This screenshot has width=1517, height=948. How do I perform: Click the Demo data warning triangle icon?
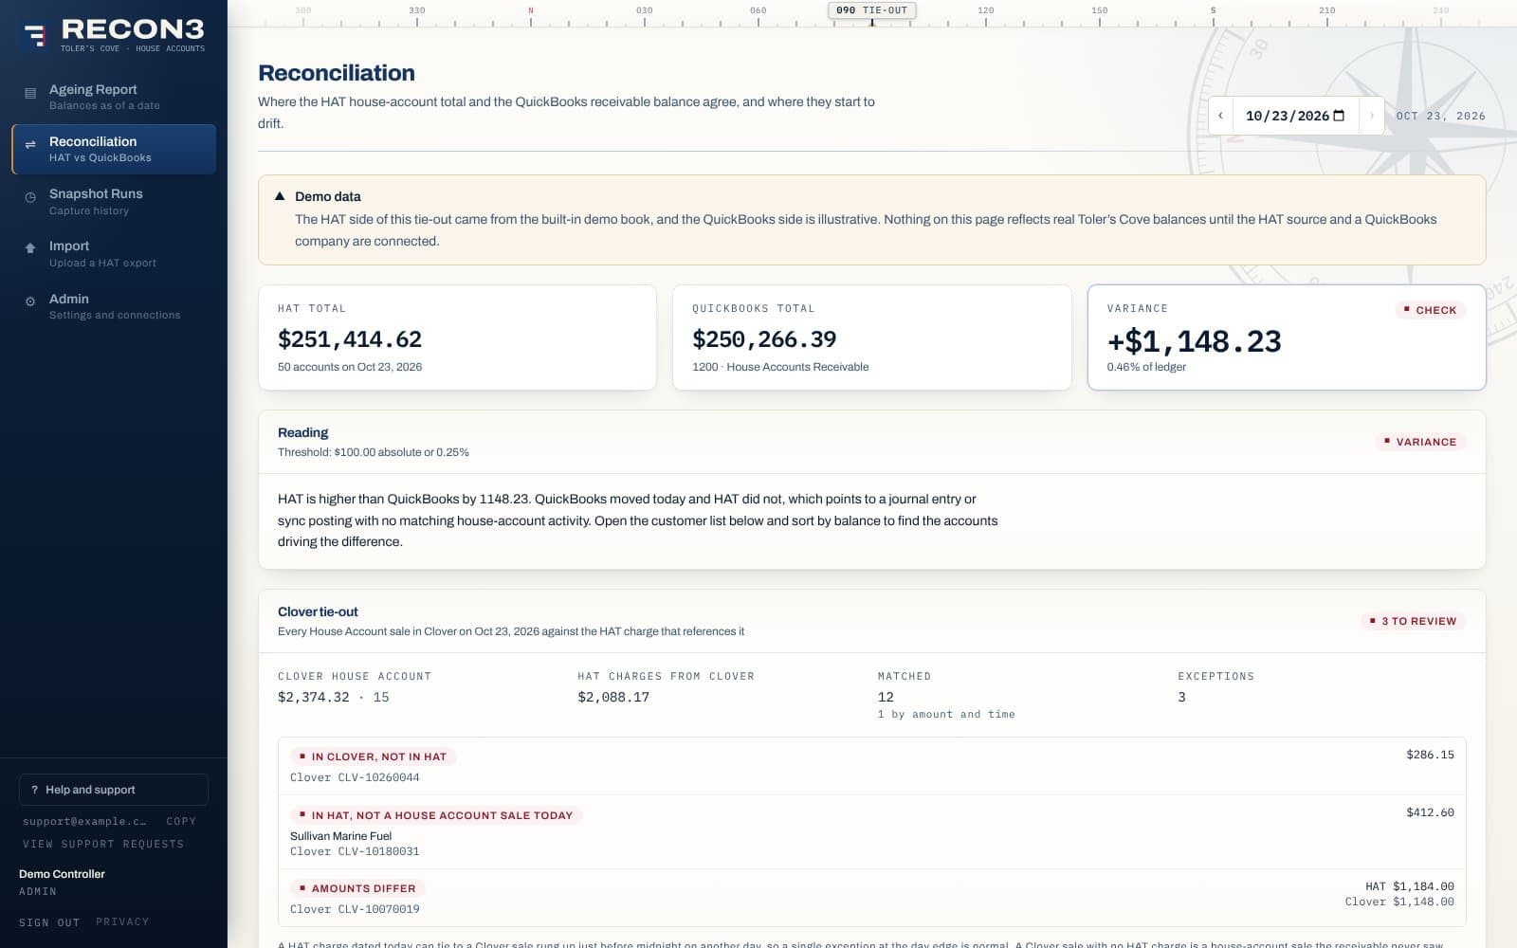click(x=280, y=196)
